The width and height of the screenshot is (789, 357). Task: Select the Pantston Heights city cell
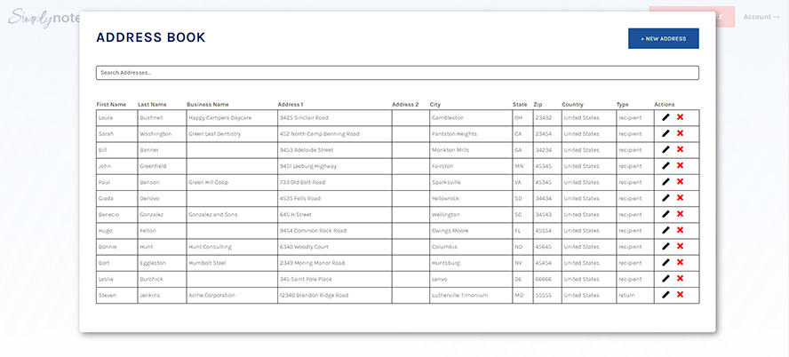pos(471,134)
